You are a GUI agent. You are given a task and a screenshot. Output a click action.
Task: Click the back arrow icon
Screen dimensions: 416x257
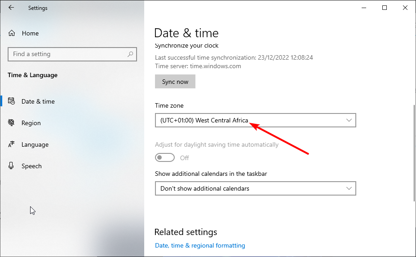tap(11, 8)
